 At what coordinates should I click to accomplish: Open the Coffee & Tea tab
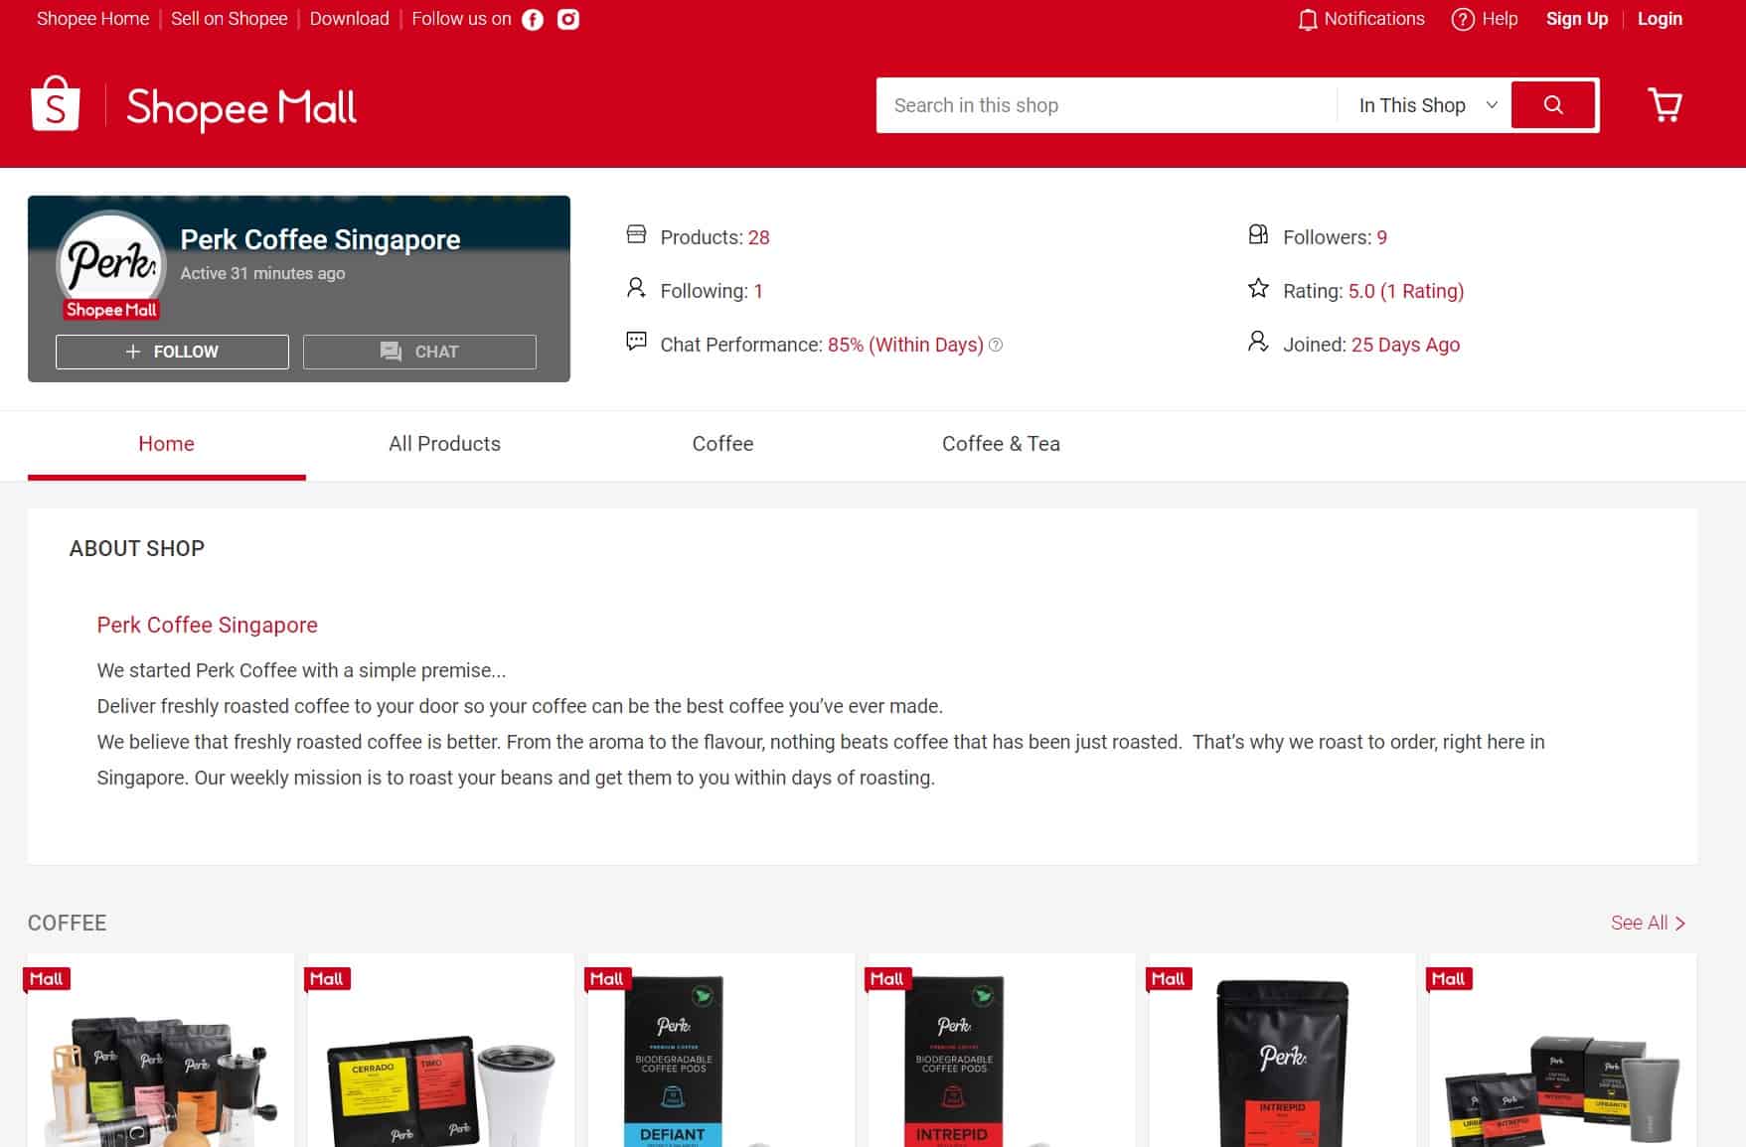point(1001,444)
